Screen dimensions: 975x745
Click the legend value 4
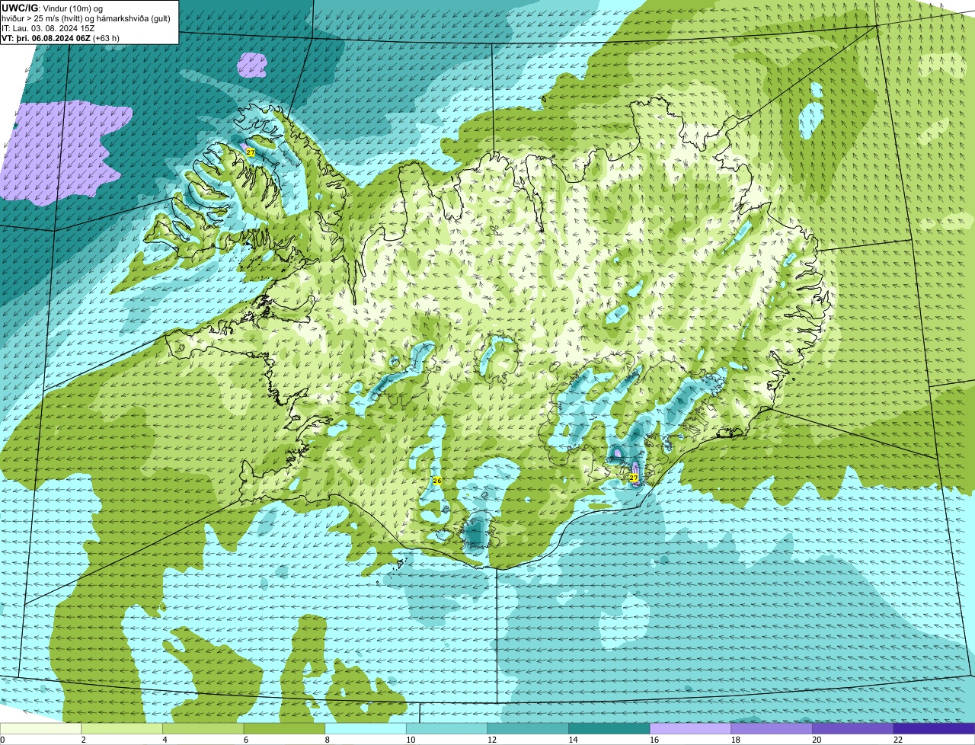(x=165, y=740)
